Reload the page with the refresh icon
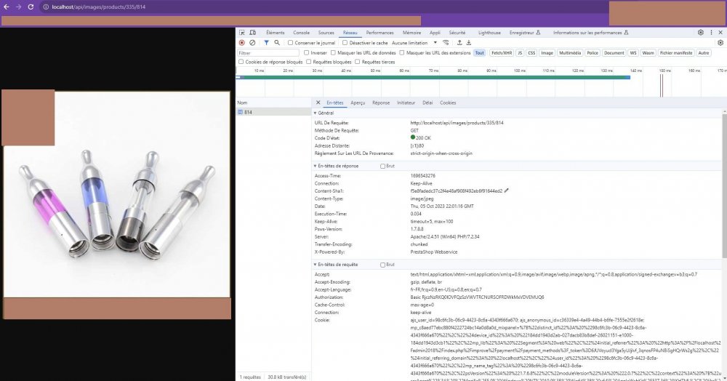 pos(31,7)
